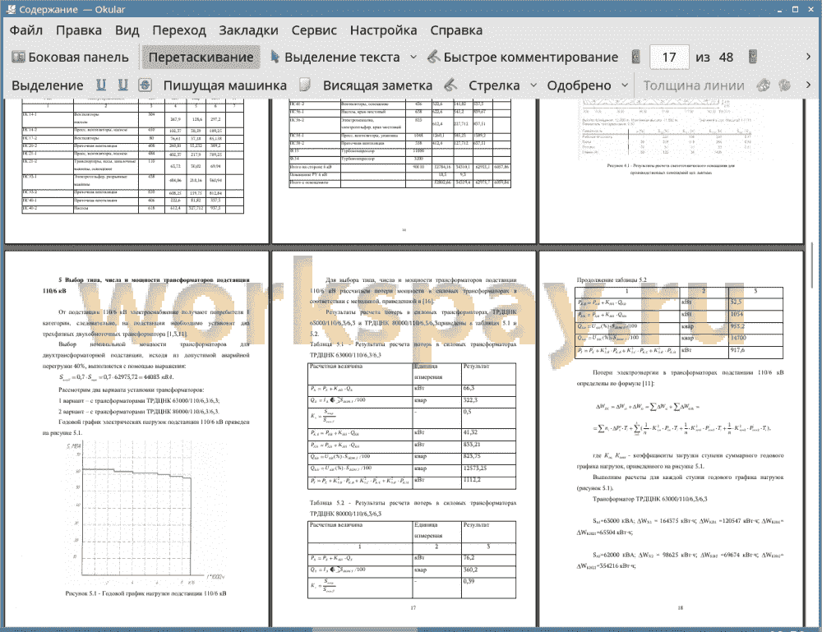
Task: Close the Okular window
Action: (x=811, y=9)
